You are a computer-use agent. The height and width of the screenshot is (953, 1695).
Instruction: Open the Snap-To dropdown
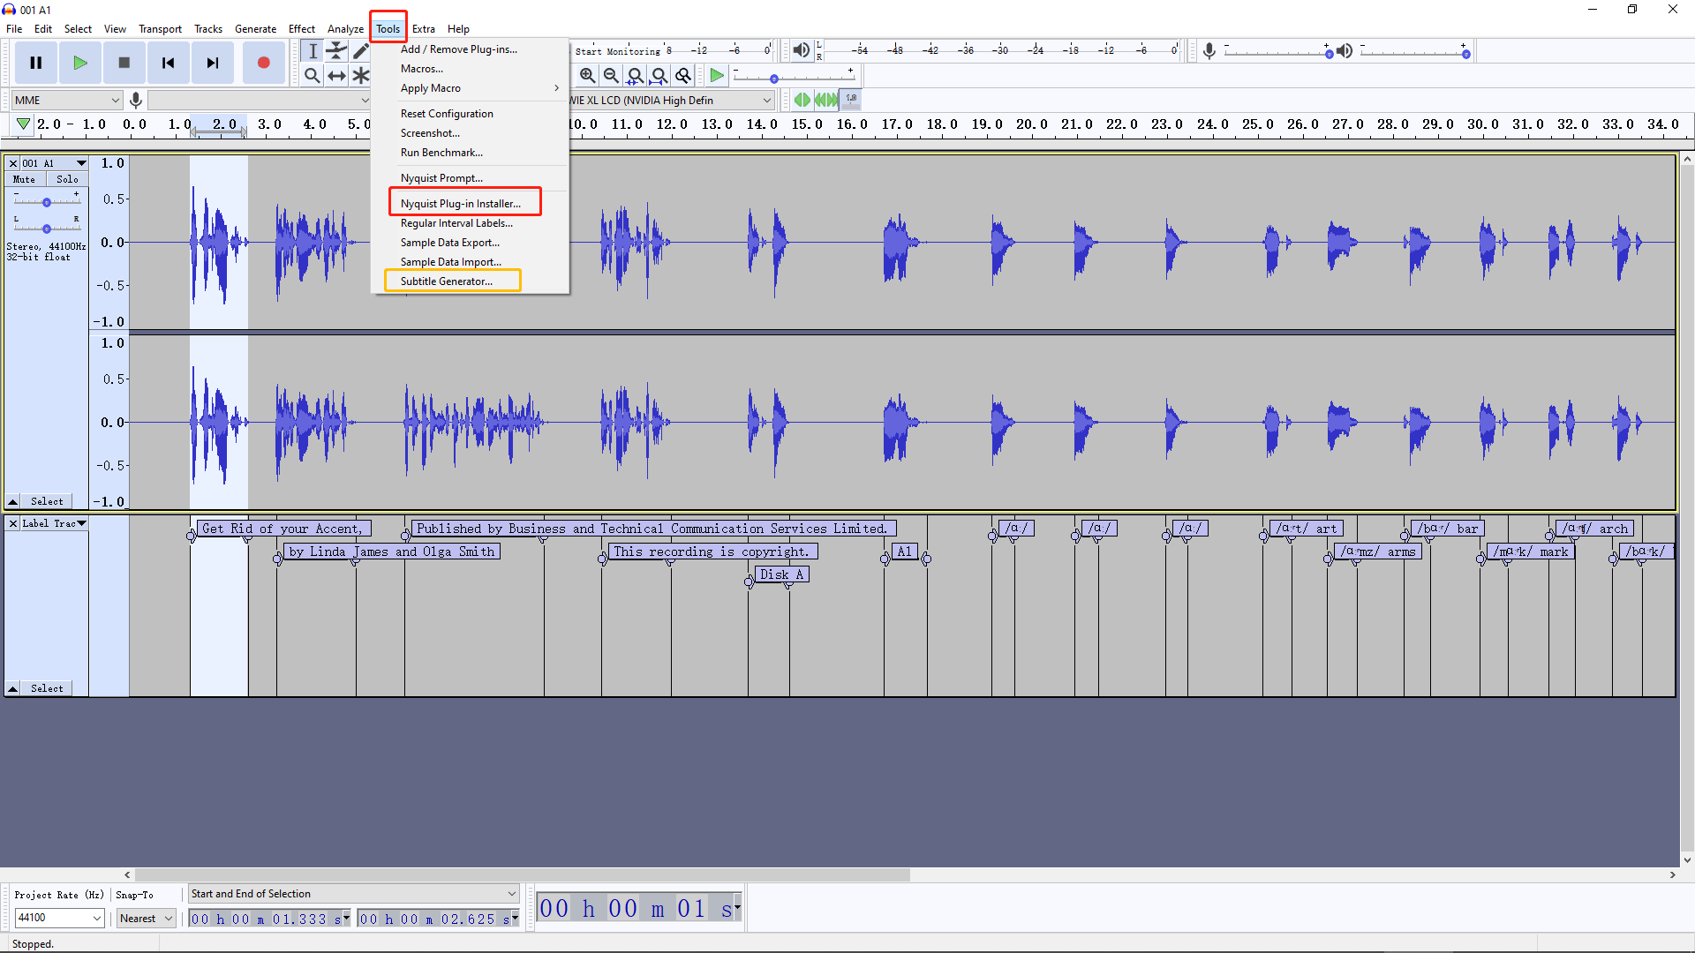146,918
